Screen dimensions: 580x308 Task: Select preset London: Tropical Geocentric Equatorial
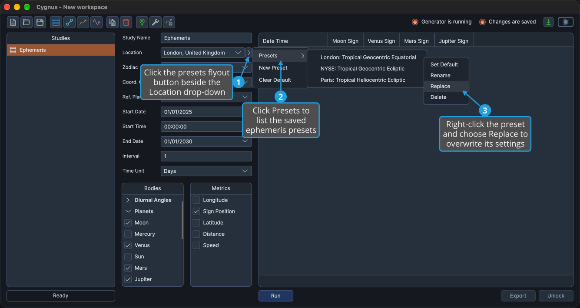(367, 57)
